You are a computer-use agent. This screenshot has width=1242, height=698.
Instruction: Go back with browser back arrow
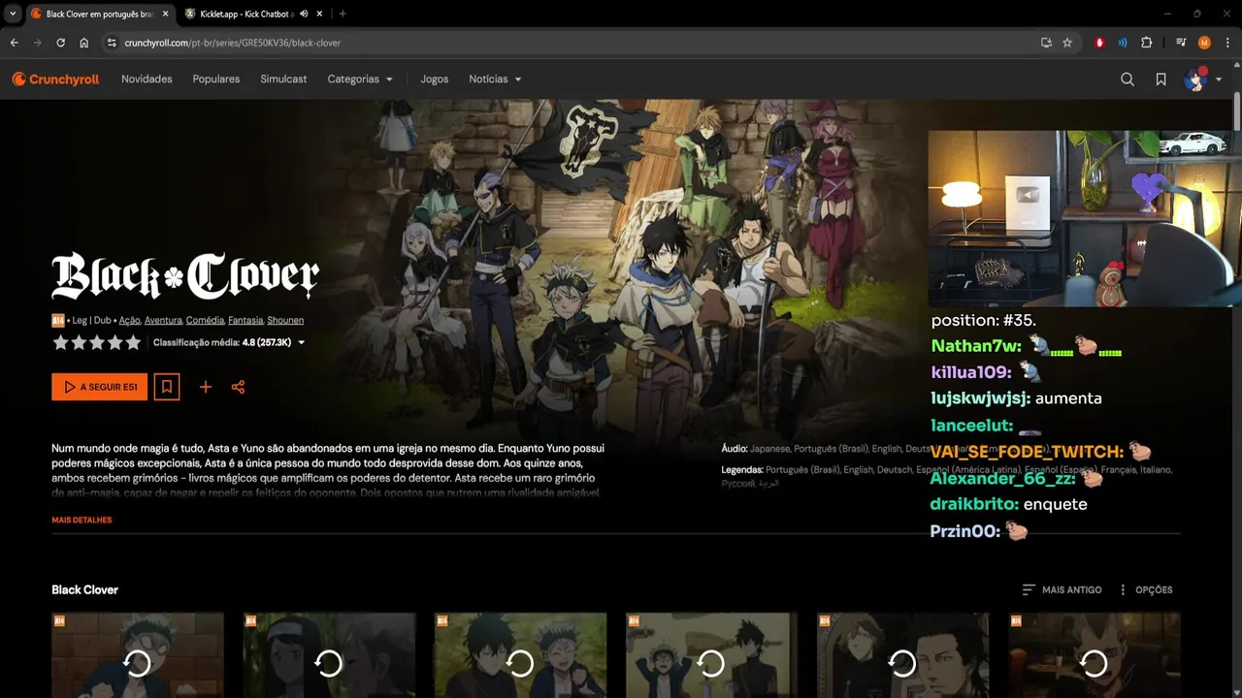[x=14, y=43]
